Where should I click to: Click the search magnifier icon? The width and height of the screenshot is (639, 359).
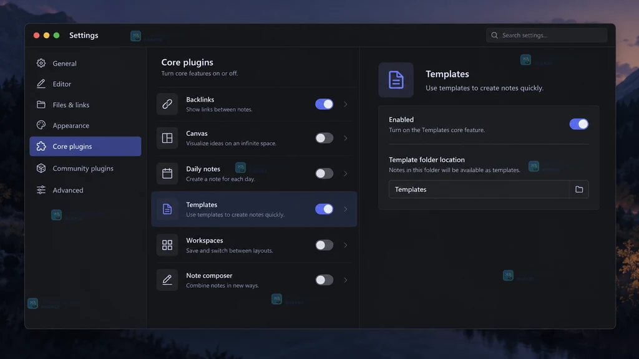click(x=494, y=36)
